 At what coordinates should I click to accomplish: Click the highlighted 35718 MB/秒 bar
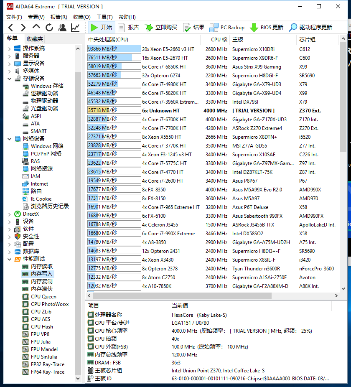(x=114, y=110)
